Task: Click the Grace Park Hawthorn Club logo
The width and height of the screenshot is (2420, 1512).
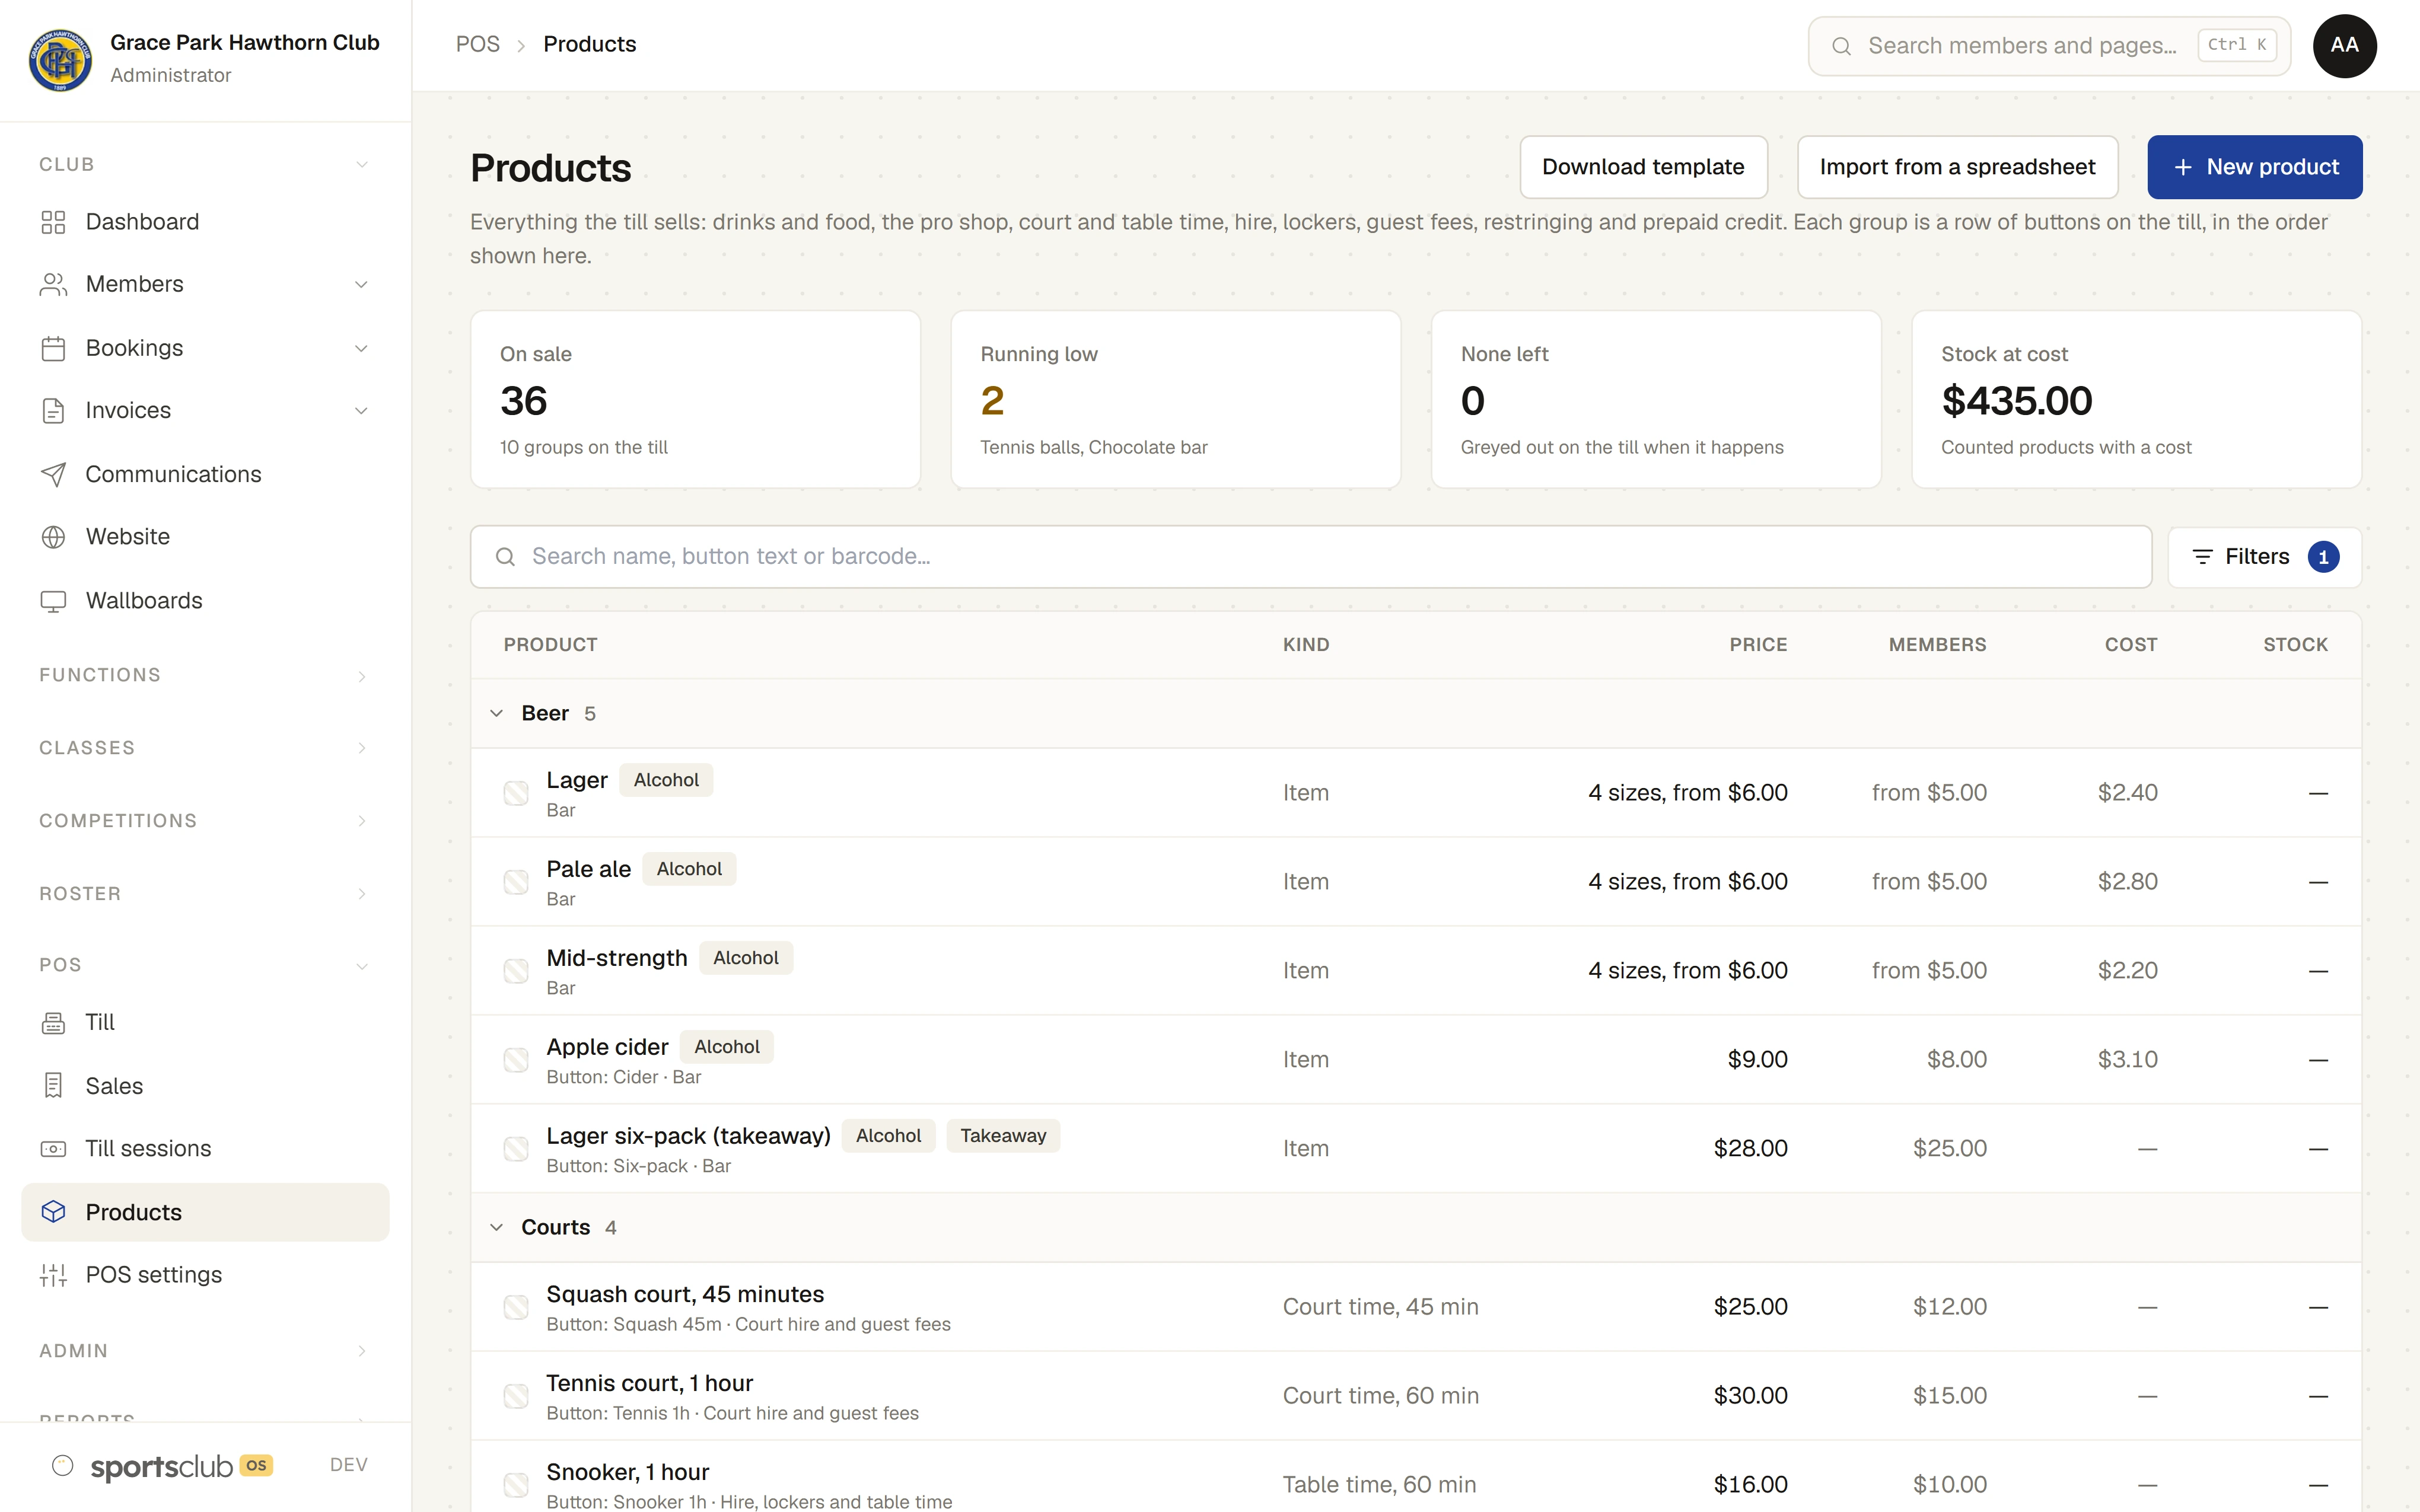Action: coord(60,59)
